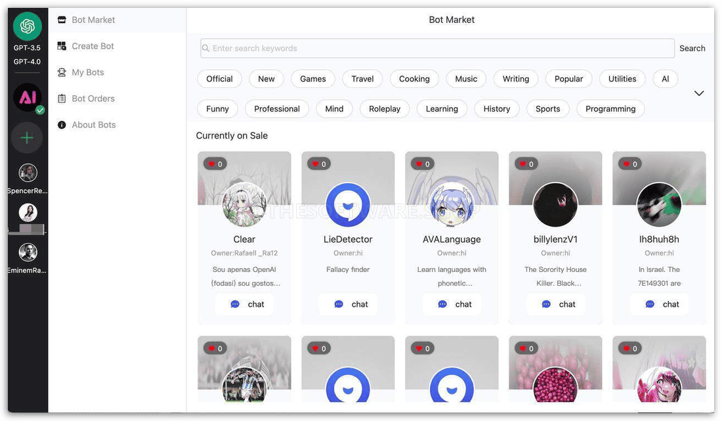Click the billylenzV1 dark avatar

tap(555, 204)
